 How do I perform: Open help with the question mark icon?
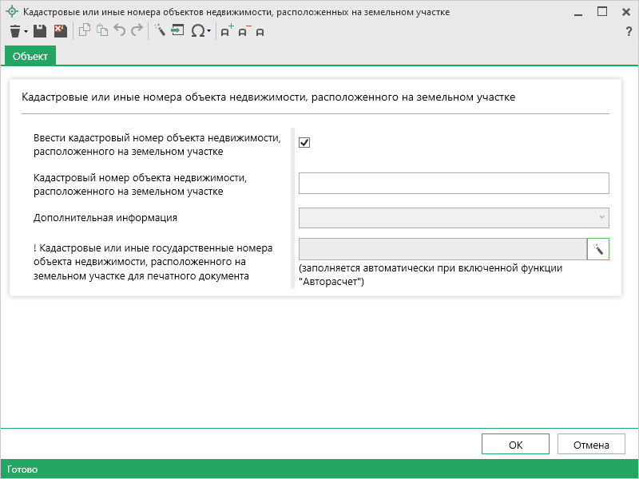629,31
